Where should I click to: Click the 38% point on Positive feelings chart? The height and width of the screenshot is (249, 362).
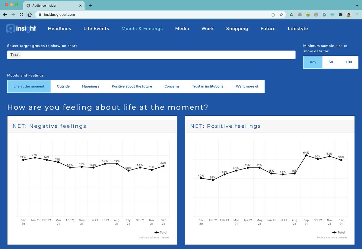click(x=213, y=180)
